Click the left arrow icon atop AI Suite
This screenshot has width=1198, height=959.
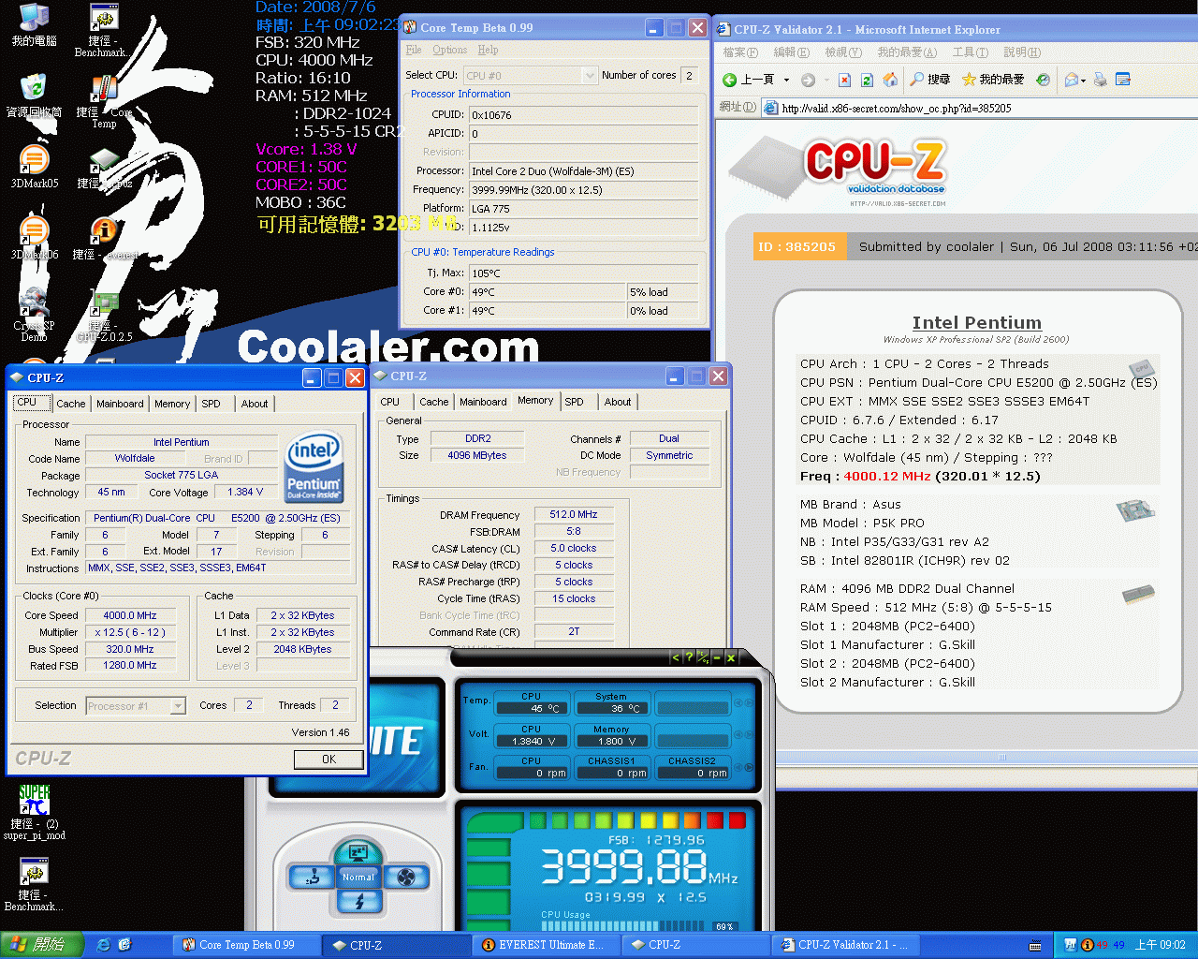click(675, 657)
